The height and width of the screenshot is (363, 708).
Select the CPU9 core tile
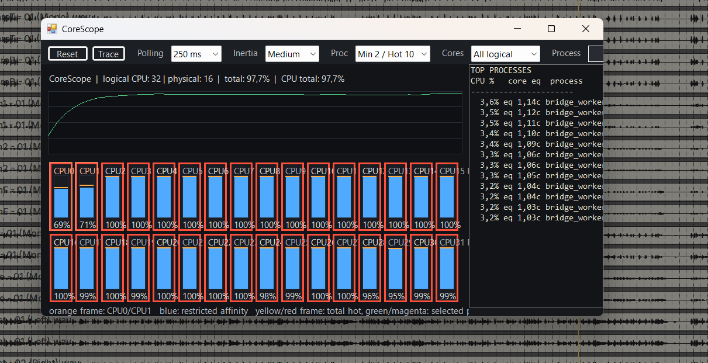pos(293,196)
